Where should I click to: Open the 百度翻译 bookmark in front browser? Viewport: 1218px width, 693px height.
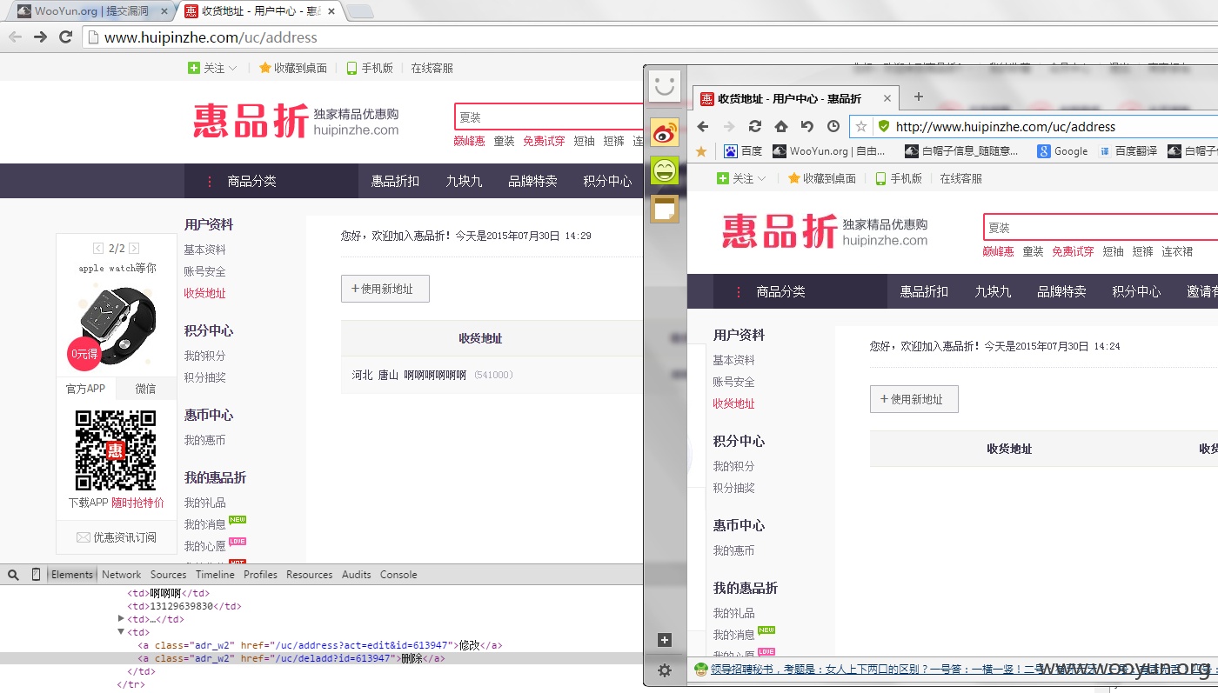1128,151
